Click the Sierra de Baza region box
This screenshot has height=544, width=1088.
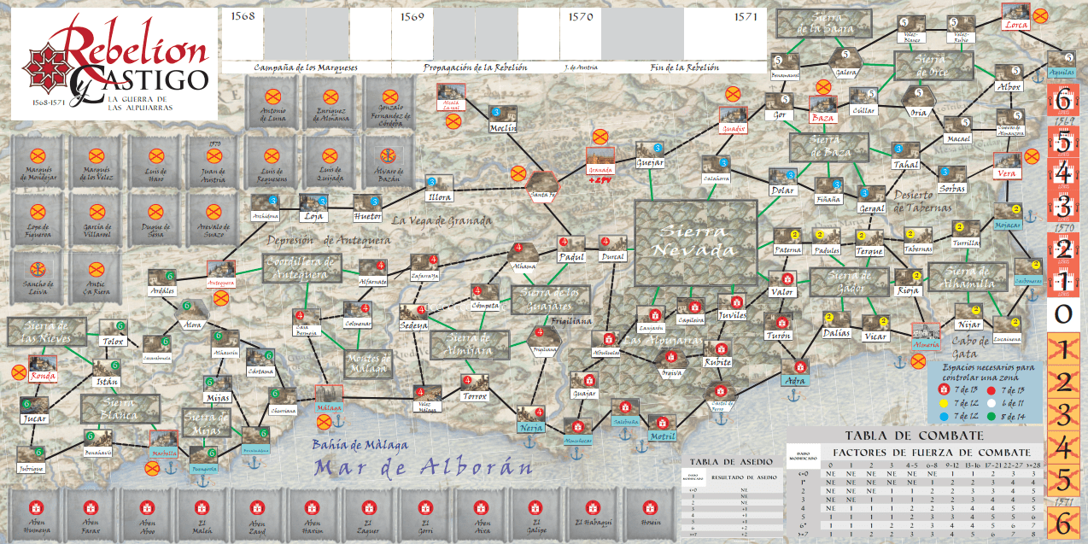[x=828, y=146]
